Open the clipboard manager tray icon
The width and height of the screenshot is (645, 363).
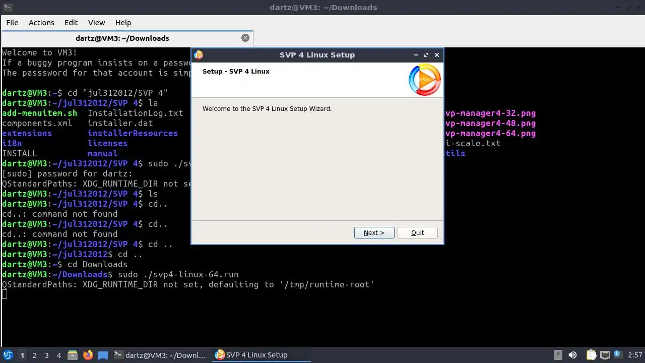(591, 355)
